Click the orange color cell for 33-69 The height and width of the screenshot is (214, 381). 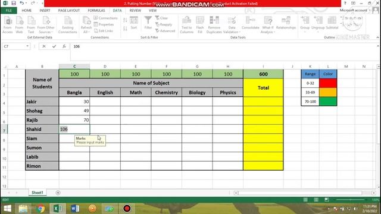(328, 92)
